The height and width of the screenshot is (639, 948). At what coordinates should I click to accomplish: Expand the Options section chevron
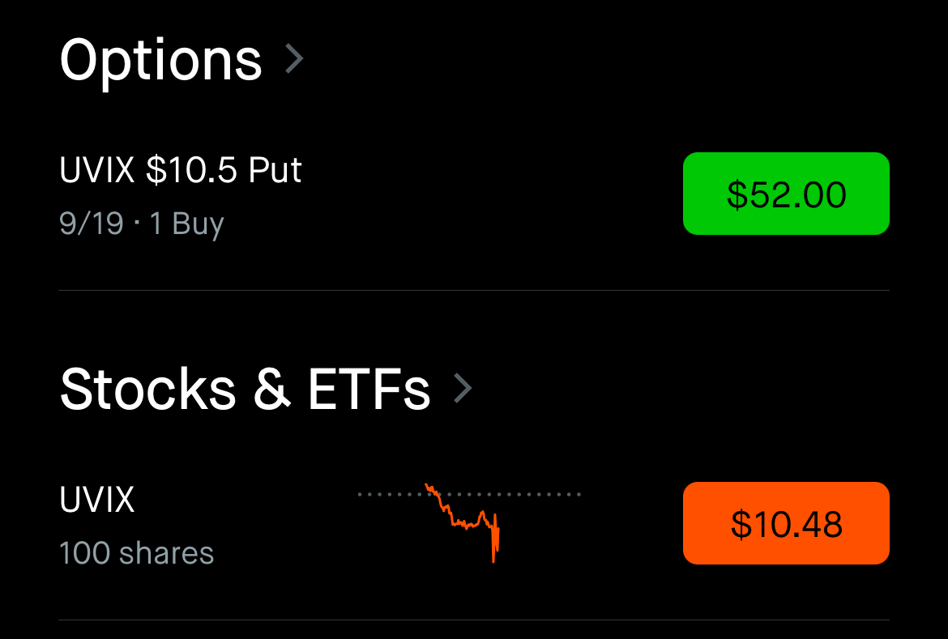[x=294, y=59]
